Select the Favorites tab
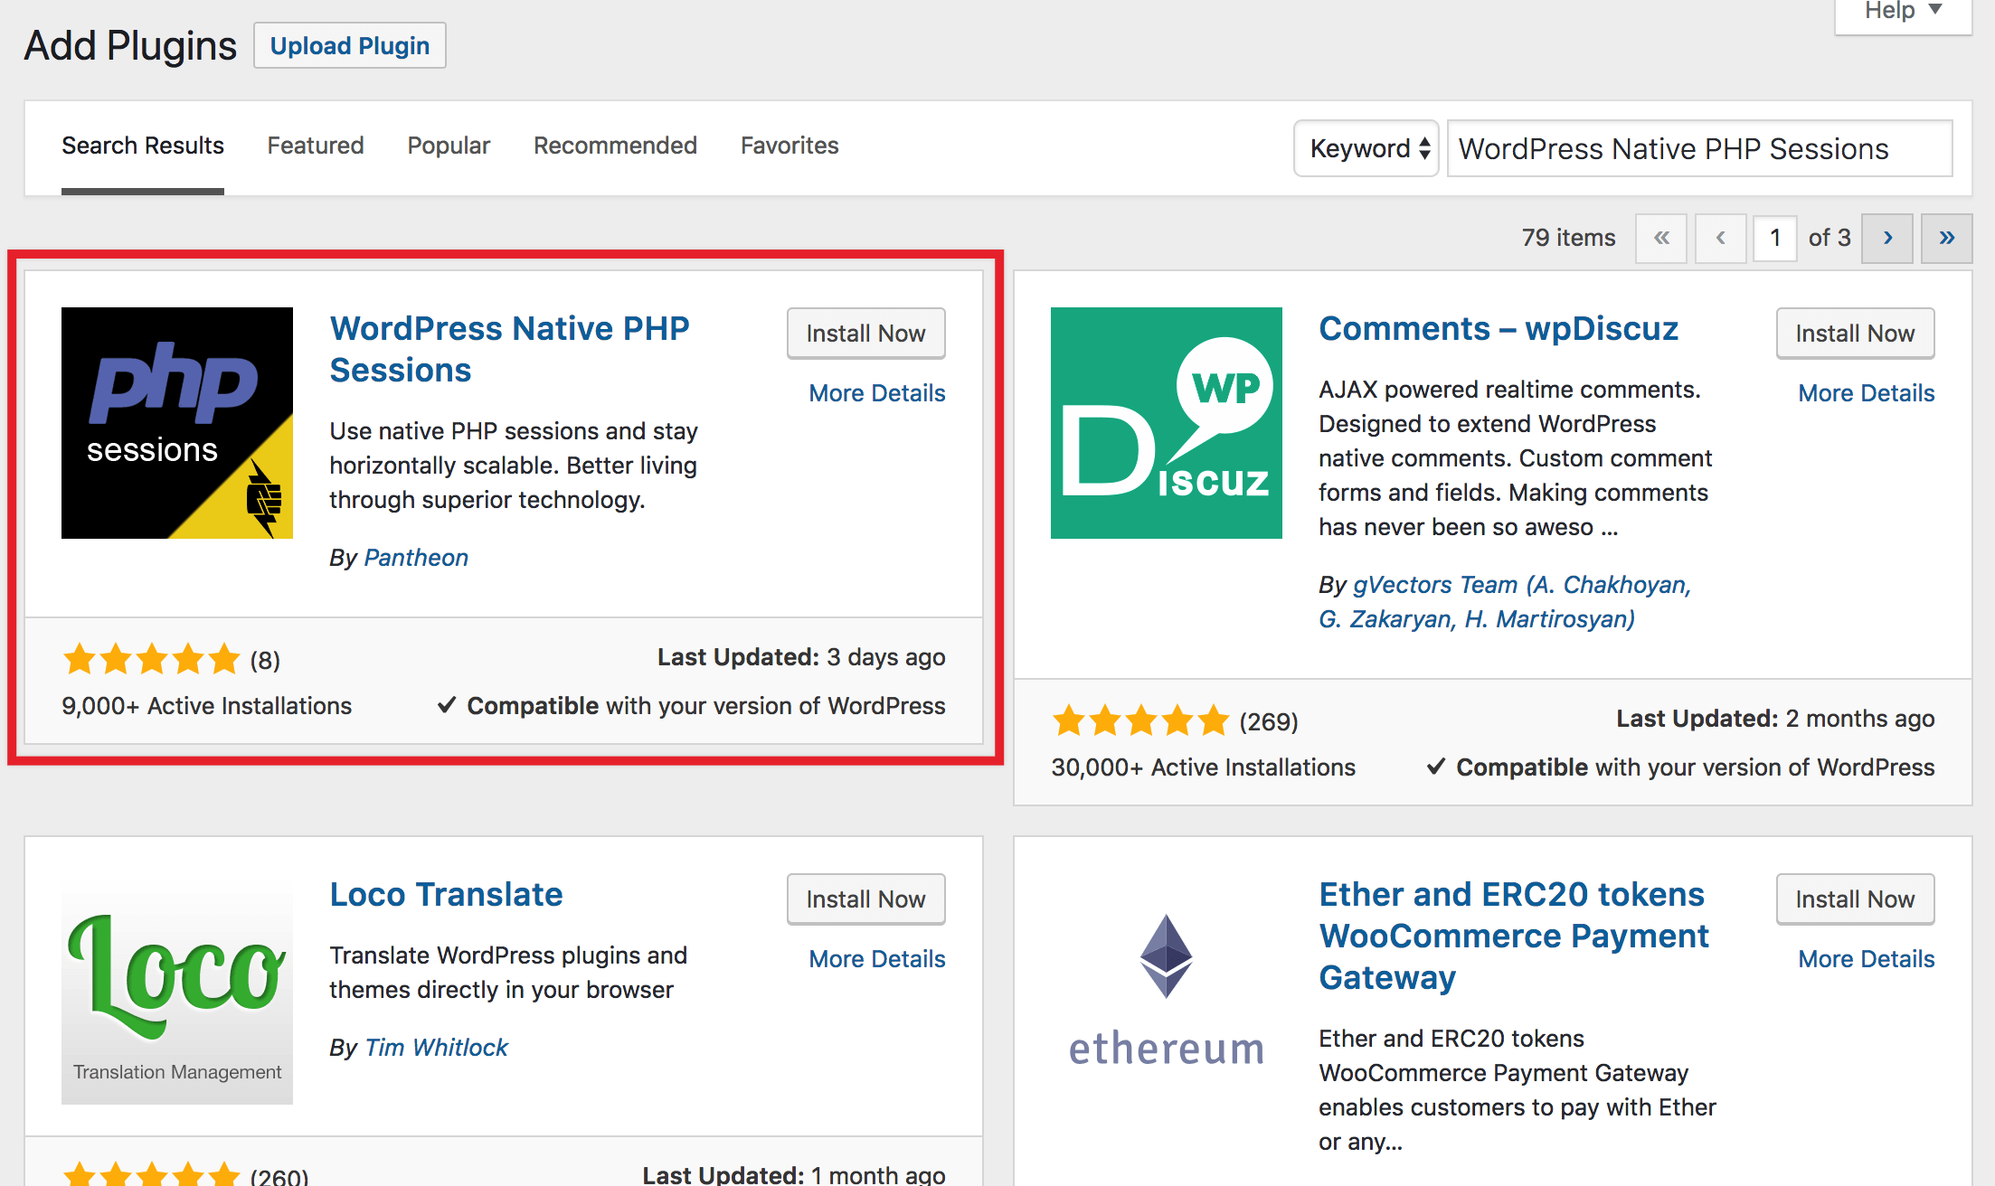1995x1186 pixels. click(x=789, y=145)
